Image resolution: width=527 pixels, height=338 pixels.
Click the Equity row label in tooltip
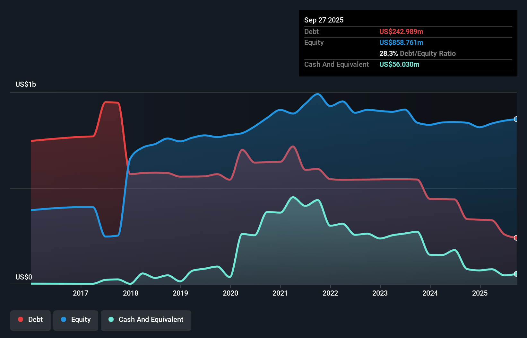click(314, 42)
